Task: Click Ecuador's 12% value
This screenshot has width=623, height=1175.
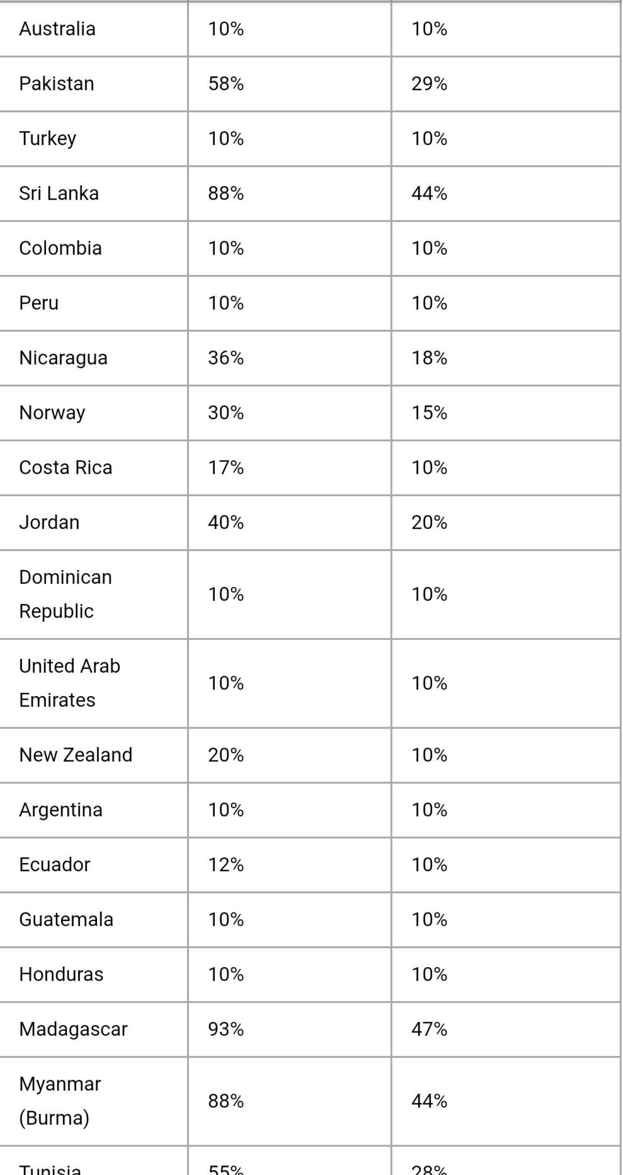Action: tap(226, 865)
